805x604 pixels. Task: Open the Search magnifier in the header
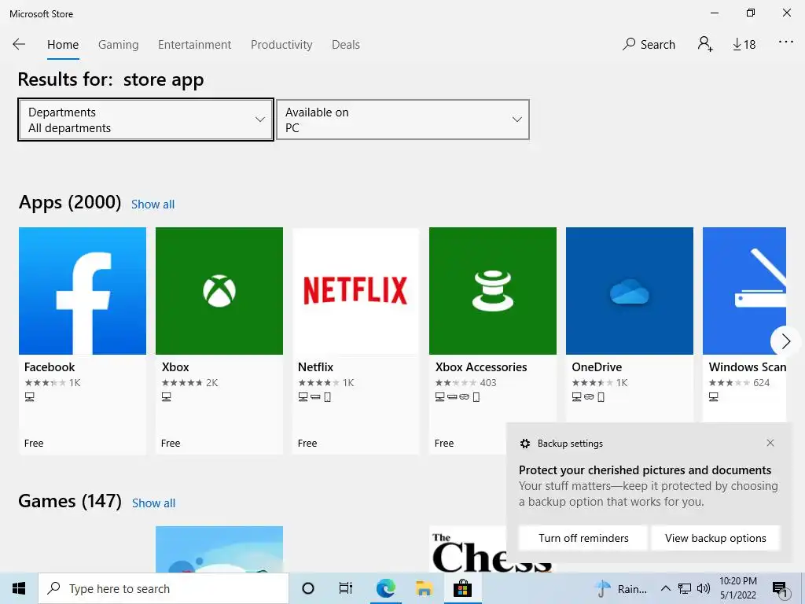click(649, 44)
